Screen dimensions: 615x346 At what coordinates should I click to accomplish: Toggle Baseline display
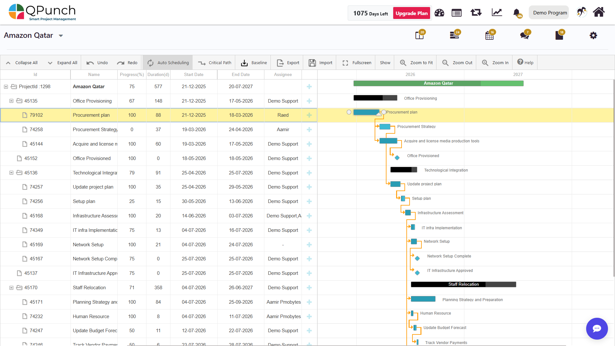(253, 63)
